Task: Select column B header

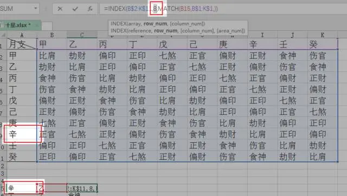Action: click(x=52, y=35)
